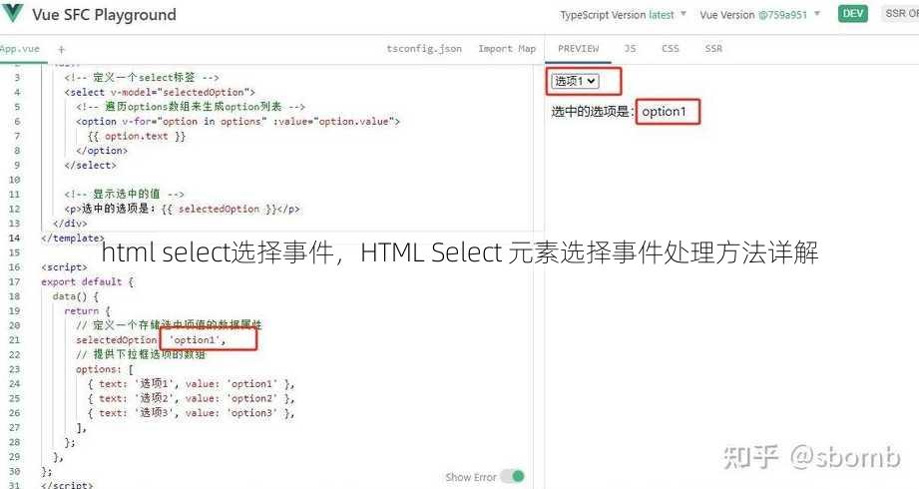The height and width of the screenshot is (489, 919).
Task: Click the 选项1 option1 entry line 24
Action: [191, 384]
